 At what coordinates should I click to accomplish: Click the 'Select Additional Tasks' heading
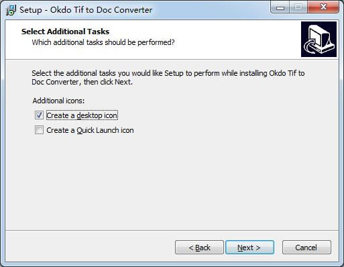(65, 32)
